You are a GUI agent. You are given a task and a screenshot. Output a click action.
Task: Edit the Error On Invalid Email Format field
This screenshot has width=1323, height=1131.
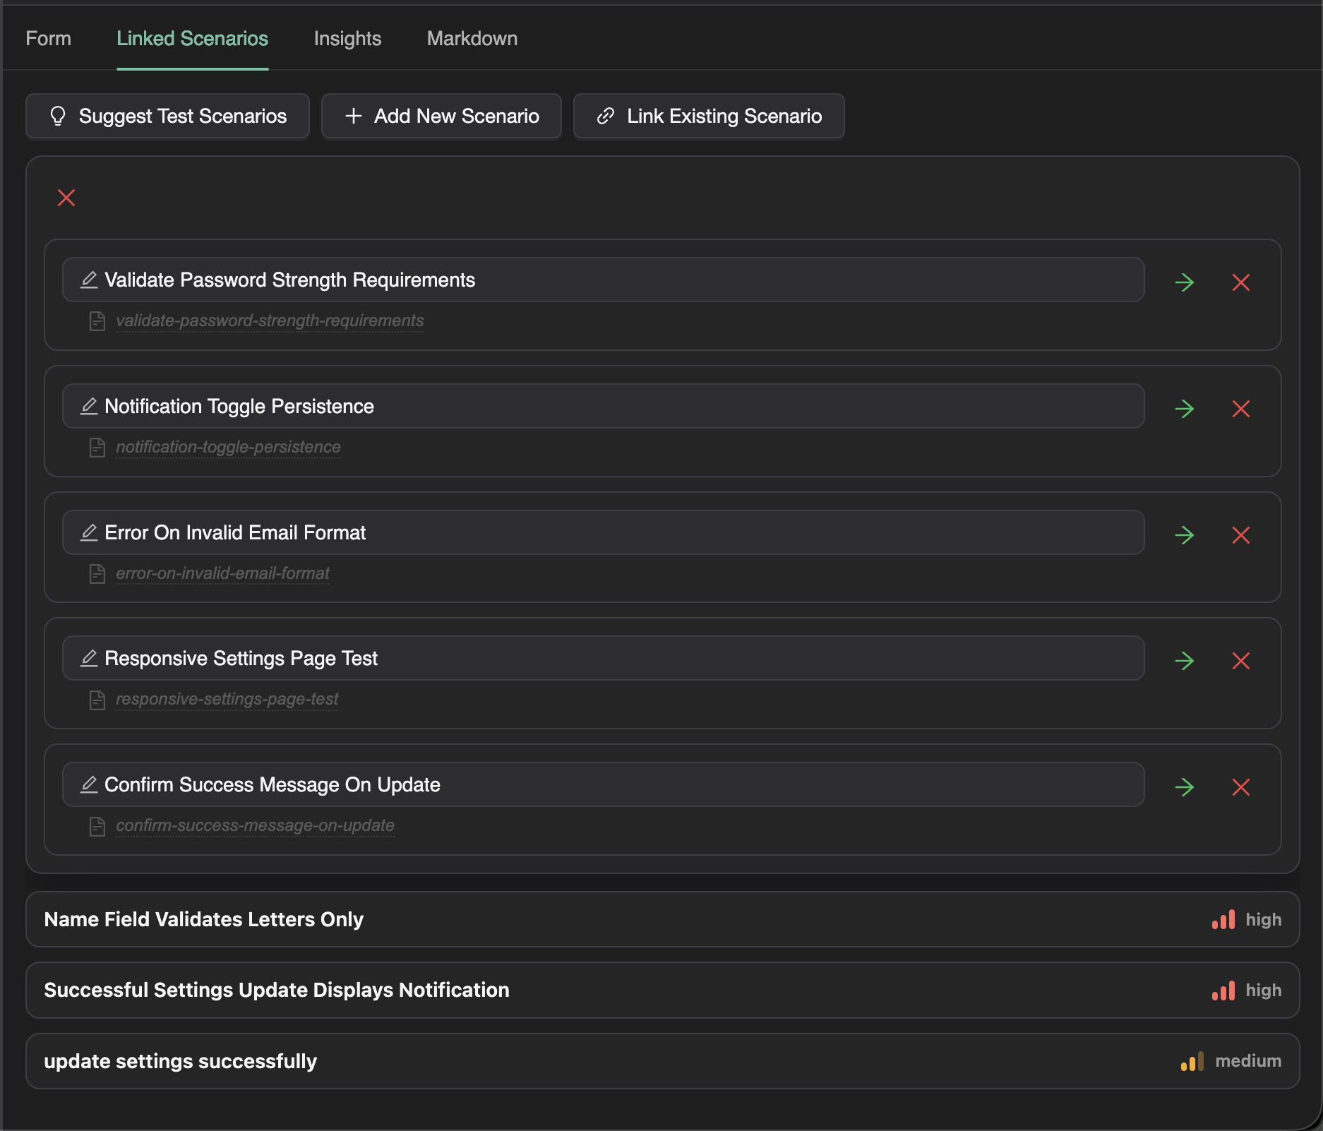(x=604, y=532)
